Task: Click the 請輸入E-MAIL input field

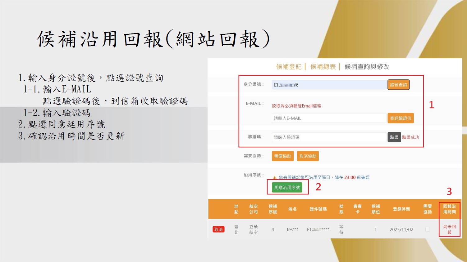Action: (329, 118)
